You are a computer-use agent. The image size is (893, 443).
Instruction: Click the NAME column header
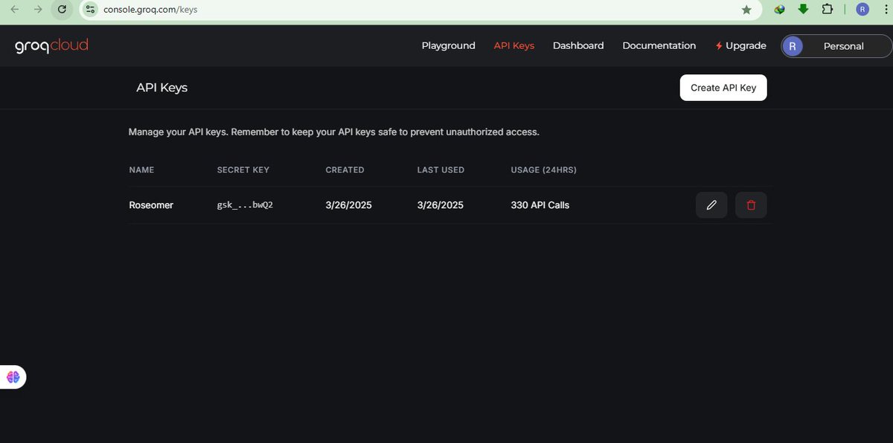coord(141,170)
